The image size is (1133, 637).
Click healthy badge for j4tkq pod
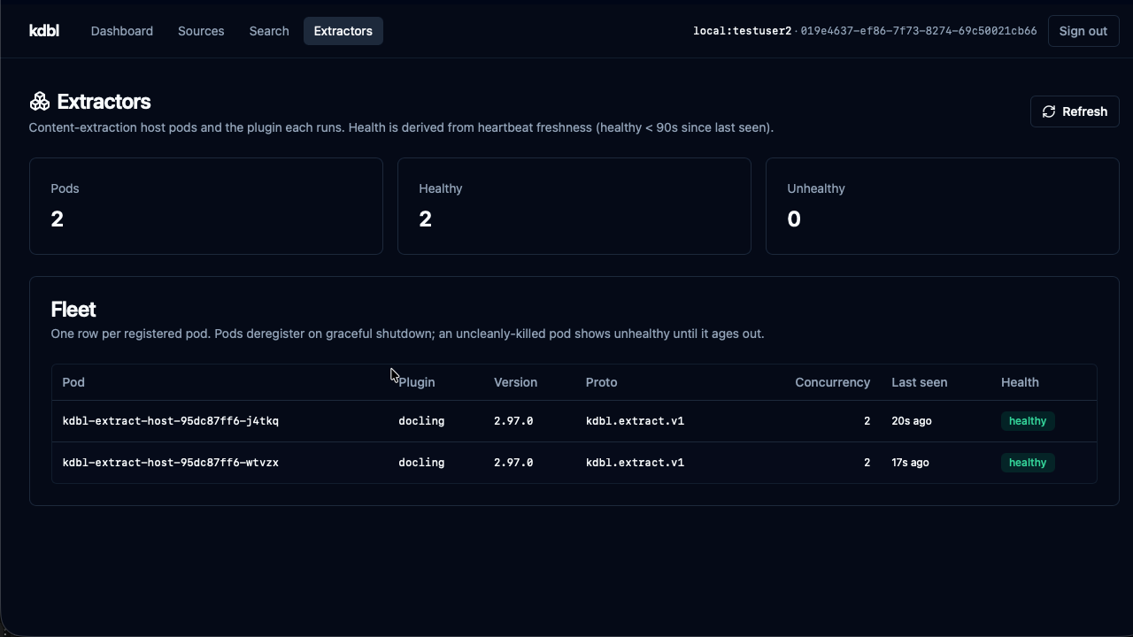click(x=1028, y=421)
